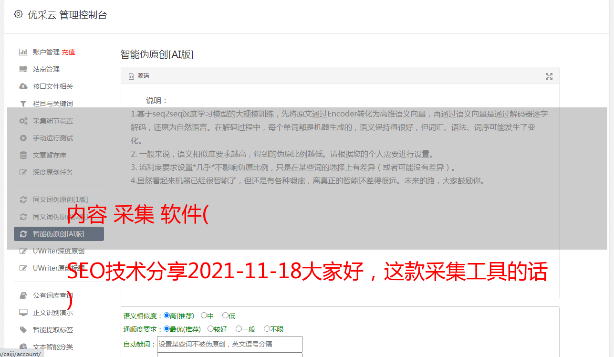Viewport: 614px width, 357px height.
Task: Click the 接口文件相关 cloud upload icon
Action: (x=23, y=86)
